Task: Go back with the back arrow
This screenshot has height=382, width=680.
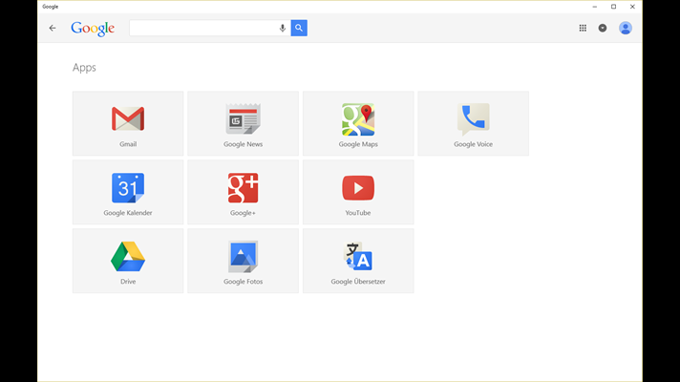Action: click(53, 29)
